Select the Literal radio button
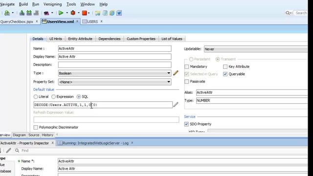 tap(36, 97)
